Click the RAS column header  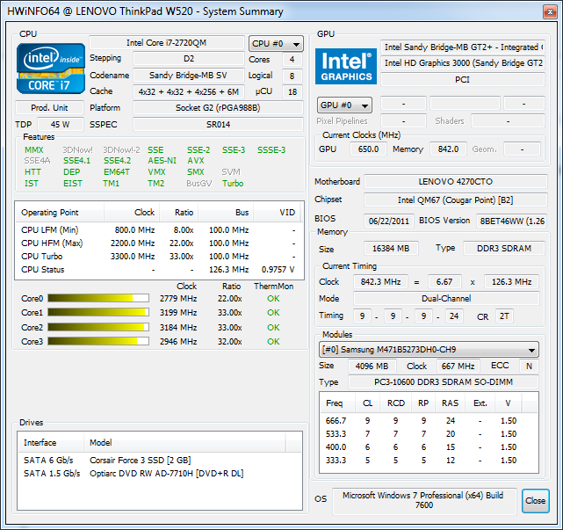coord(450,403)
